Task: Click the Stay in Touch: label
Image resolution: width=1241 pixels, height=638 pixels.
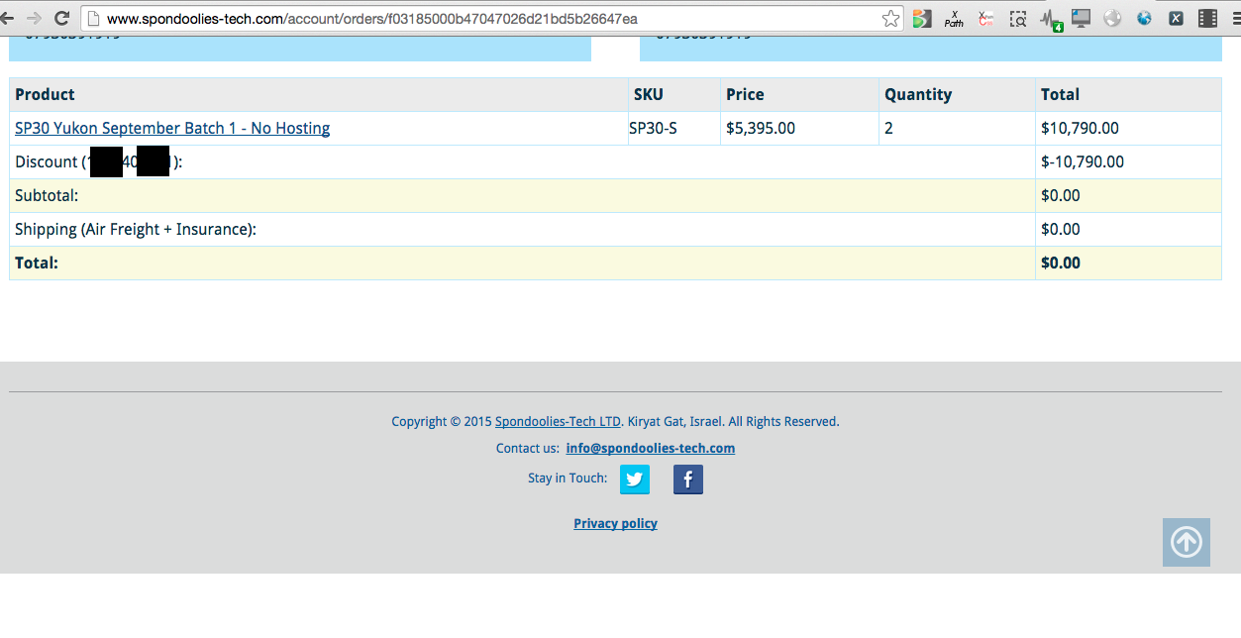Action: pyautogui.click(x=568, y=478)
